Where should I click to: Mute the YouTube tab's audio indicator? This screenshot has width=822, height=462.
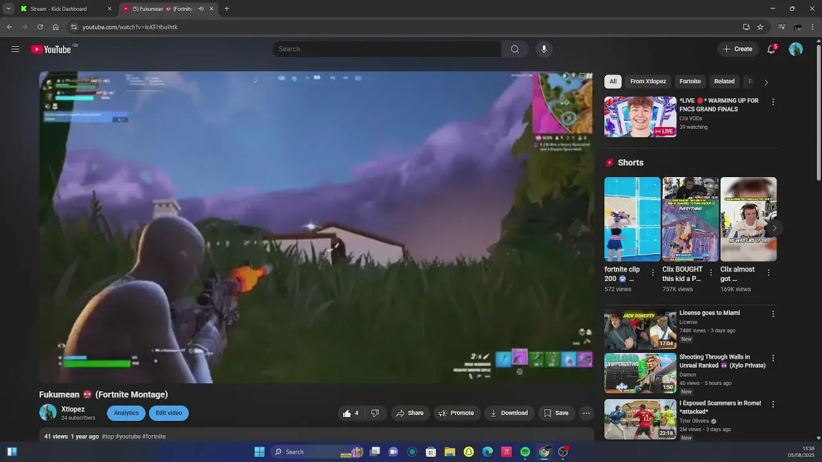tap(201, 9)
